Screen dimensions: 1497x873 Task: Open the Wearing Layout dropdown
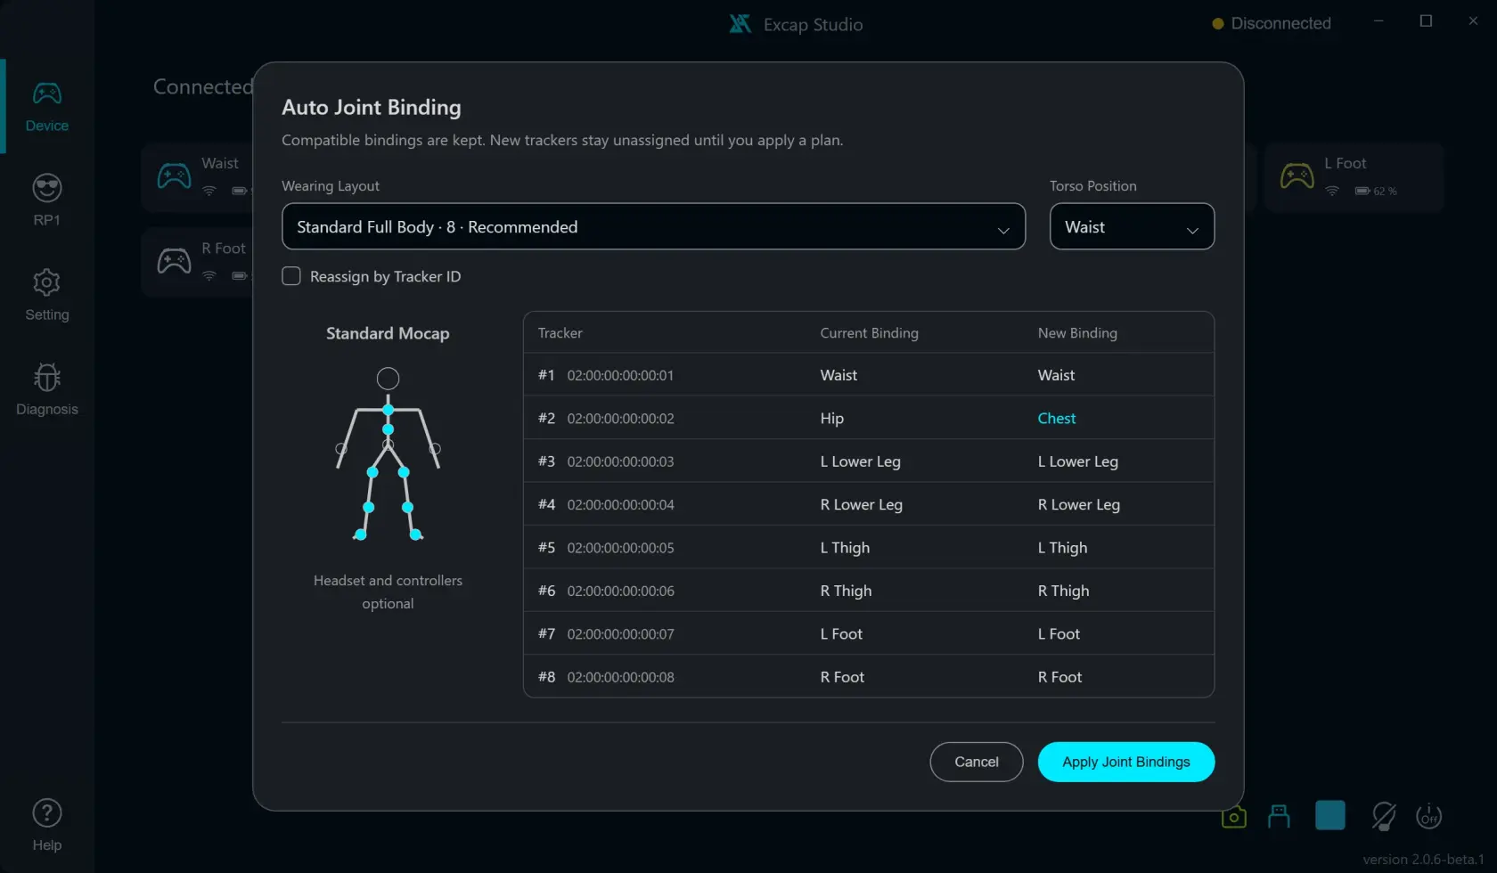pyautogui.click(x=653, y=226)
